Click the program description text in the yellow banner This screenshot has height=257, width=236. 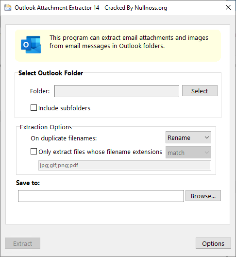coord(129,42)
